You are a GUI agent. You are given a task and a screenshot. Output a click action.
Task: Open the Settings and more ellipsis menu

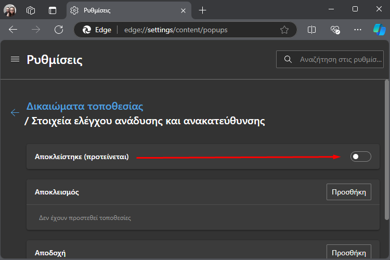[x=358, y=30]
